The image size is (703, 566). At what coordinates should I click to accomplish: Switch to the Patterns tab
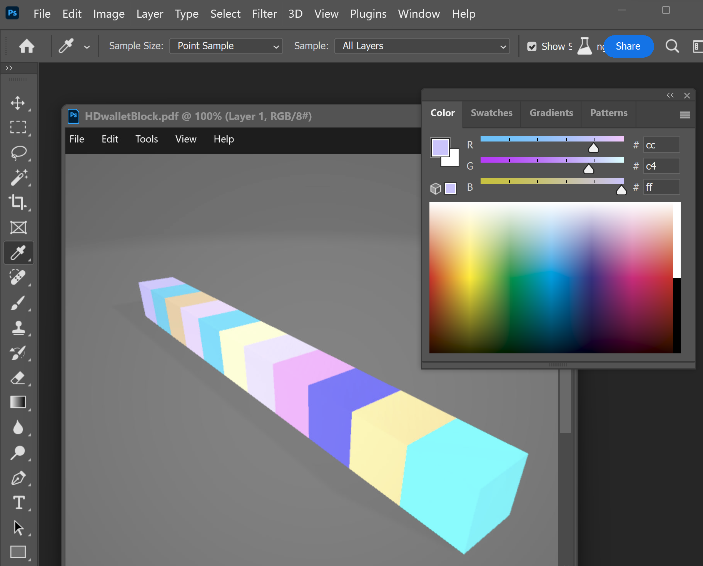609,113
